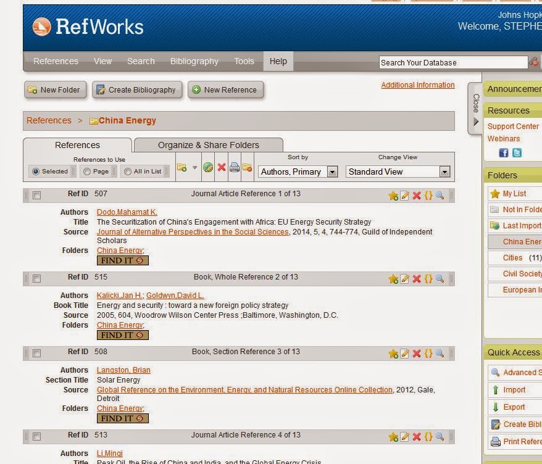The width and height of the screenshot is (542, 464).
Task: Open author link Langston, Brian
Action: click(x=123, y=370)
